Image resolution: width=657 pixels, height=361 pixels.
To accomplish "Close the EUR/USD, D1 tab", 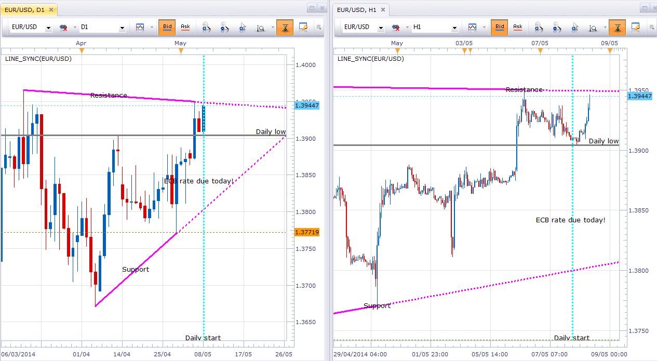I will click(x=51, y=9).
